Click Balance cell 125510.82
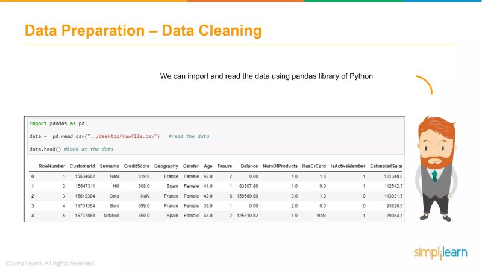Screen dimensions: 482x271 point(248,216)
